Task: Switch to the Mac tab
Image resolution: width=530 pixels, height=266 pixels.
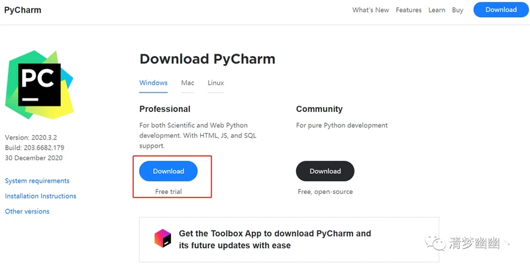Action: point(187,83)
